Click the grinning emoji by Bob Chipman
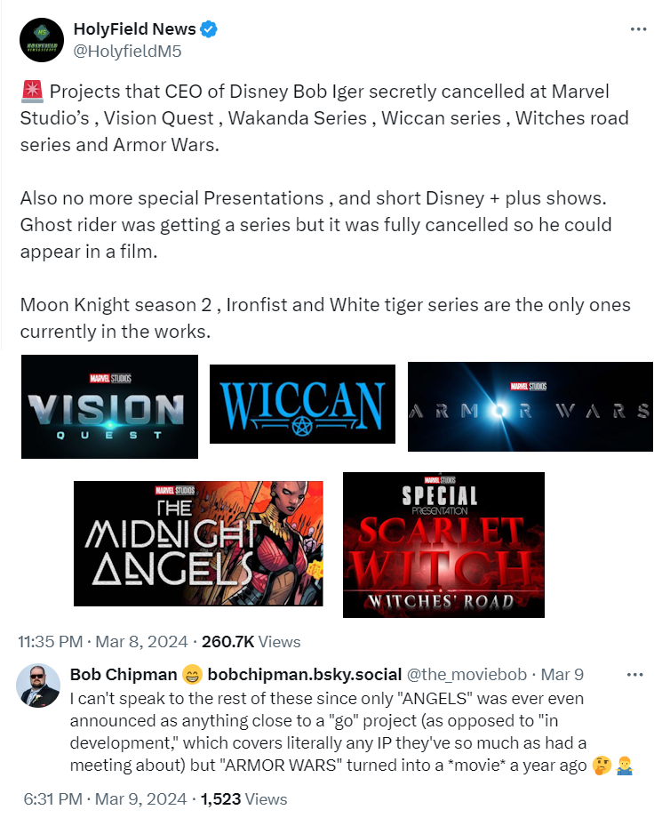Viewport: 662px width, 834px height. [x=192, y=675]
